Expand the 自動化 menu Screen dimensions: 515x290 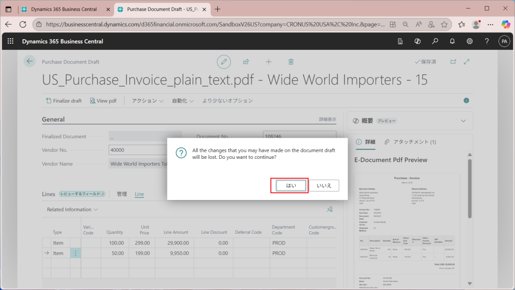(x=183, y=101)
